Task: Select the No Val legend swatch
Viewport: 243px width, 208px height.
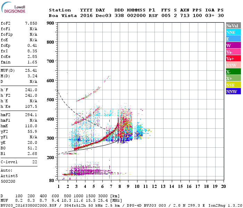Action: click(x=233, y=26)
